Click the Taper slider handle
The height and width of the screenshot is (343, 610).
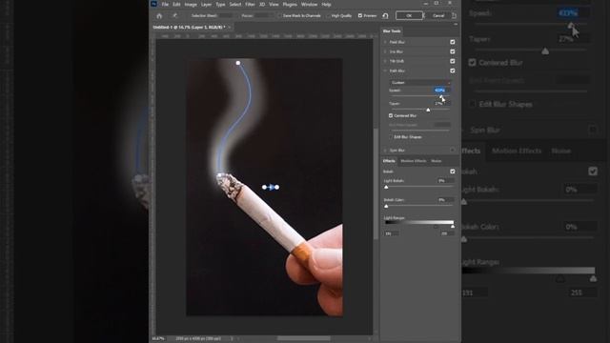(x=428, y=111)
